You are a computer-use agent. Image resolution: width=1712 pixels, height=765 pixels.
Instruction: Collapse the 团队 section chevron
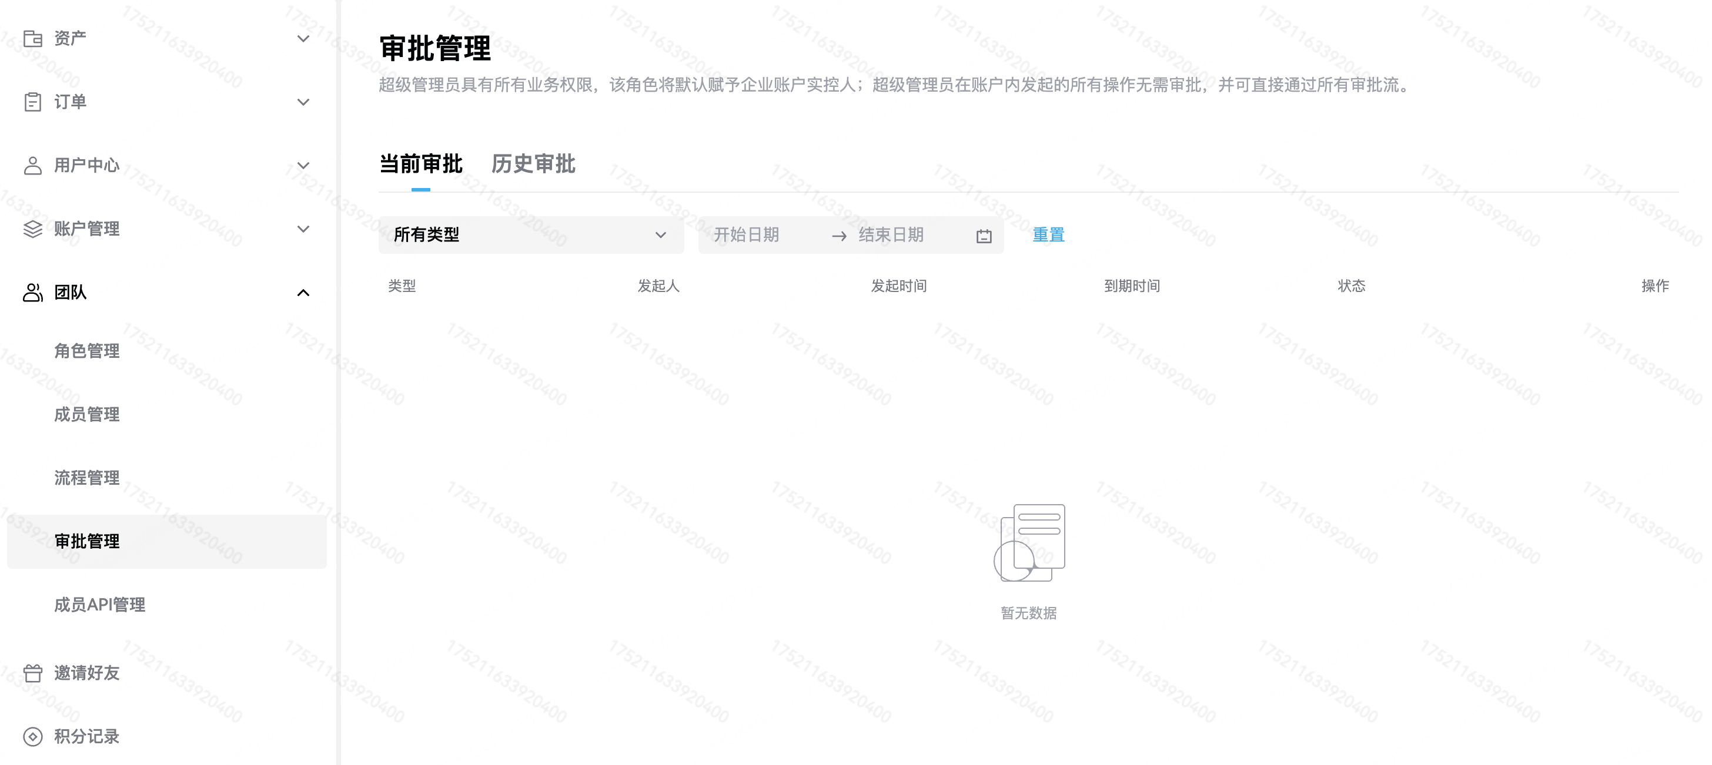303,292
